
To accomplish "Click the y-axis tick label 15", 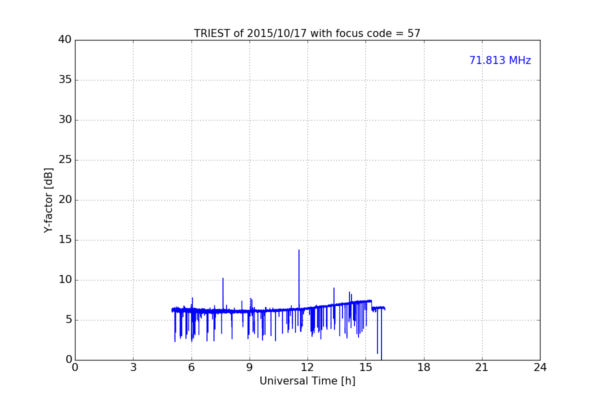I will coord(65,240).
